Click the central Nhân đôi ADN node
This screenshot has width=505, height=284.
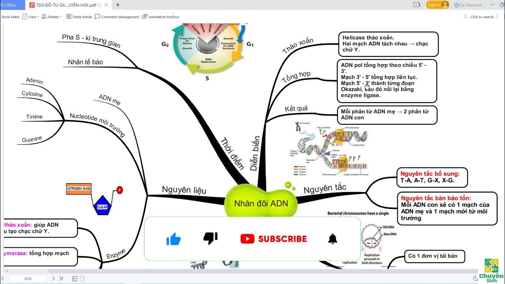point(261,204)
